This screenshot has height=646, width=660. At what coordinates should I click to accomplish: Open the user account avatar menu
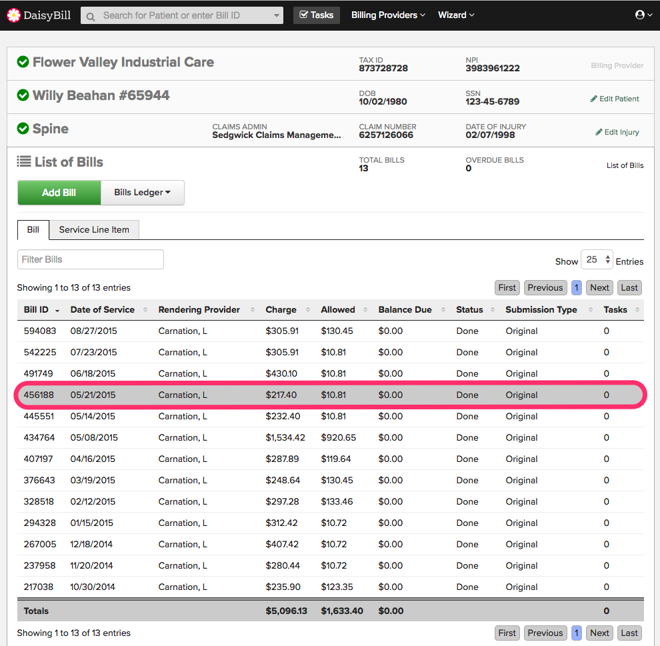coord(643,15)
